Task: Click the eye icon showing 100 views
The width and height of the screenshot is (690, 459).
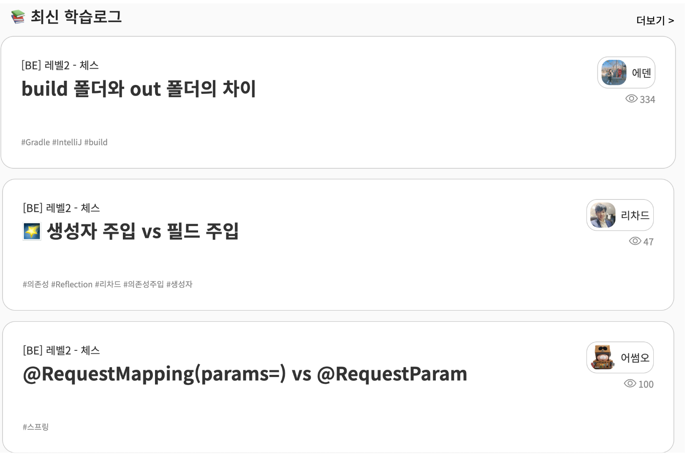Action: (x=630, y=384)
